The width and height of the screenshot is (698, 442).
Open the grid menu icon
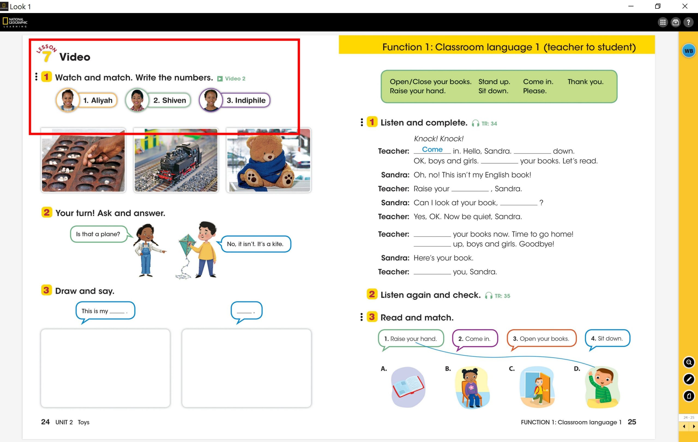tap(662, 22)
